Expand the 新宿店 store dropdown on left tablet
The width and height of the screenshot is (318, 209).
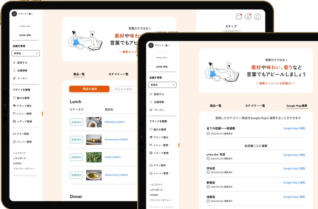pyautogui.click(x=25, y=53)
